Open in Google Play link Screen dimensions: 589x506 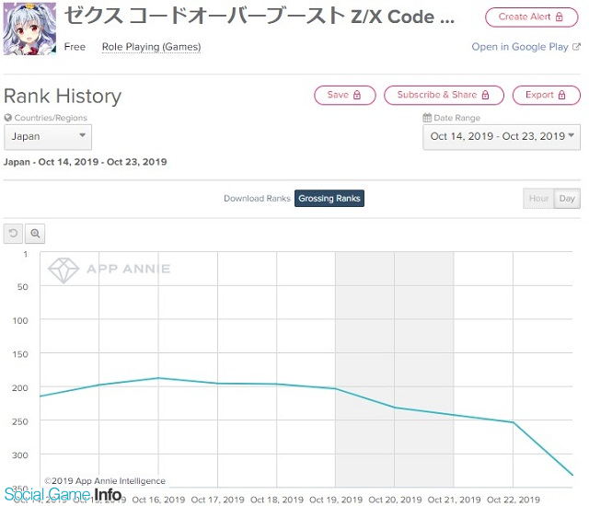[520, 47]
